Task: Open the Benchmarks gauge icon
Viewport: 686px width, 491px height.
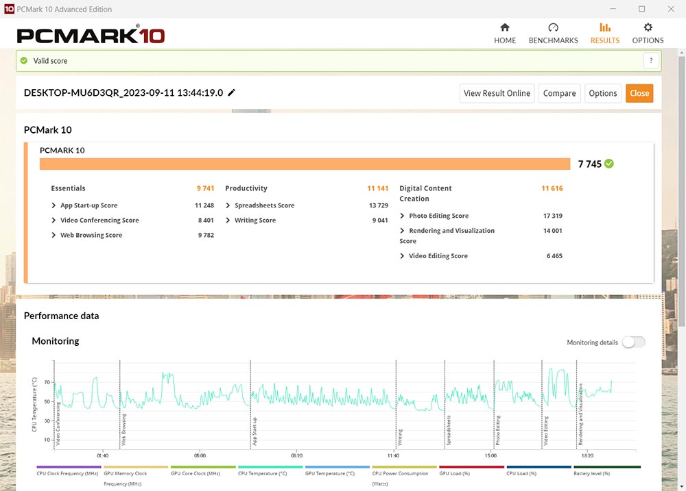Action: (553, 27)
